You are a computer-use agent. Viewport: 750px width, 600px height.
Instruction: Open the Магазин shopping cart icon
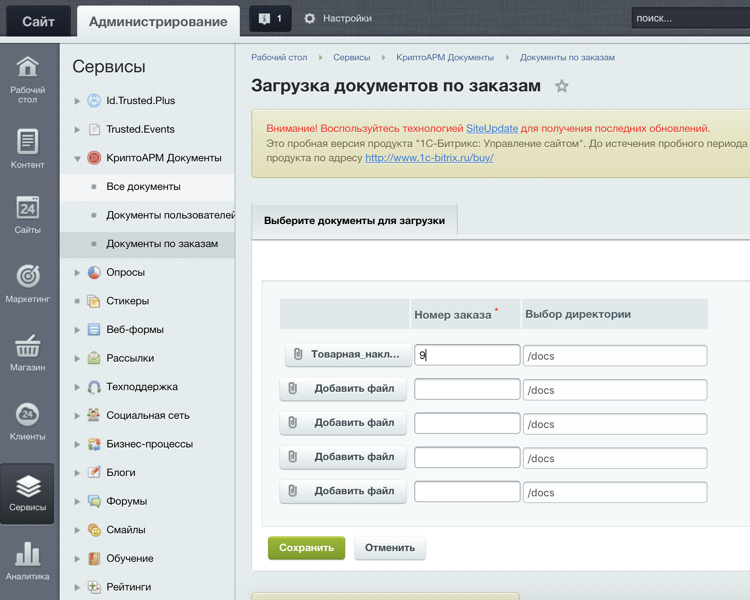pyautogui.click(x=27, y=346)
